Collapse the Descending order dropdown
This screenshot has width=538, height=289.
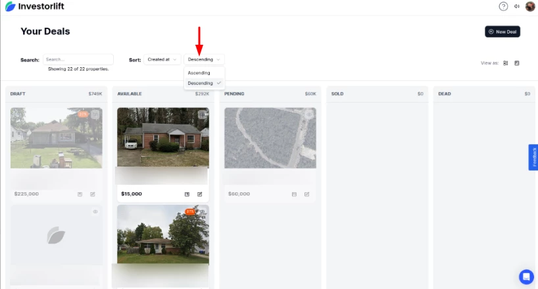[x=204, y=59]
